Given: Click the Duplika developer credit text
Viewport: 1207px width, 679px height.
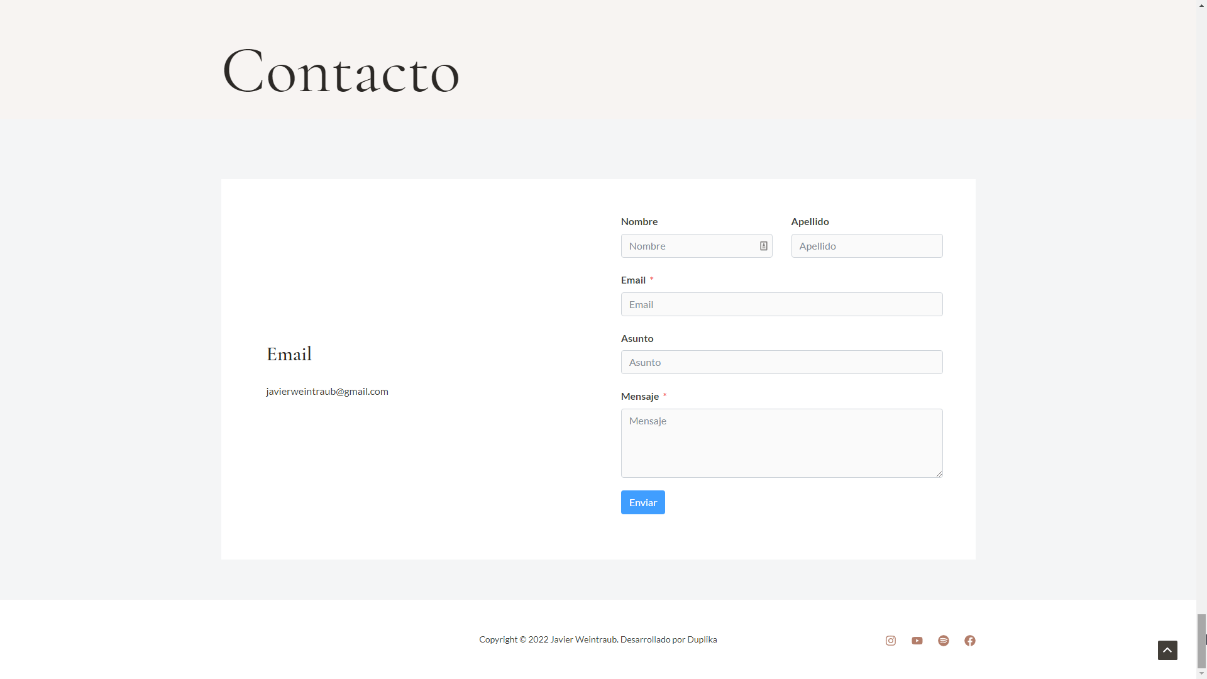Looking at the screenshot, I should 702,639.
